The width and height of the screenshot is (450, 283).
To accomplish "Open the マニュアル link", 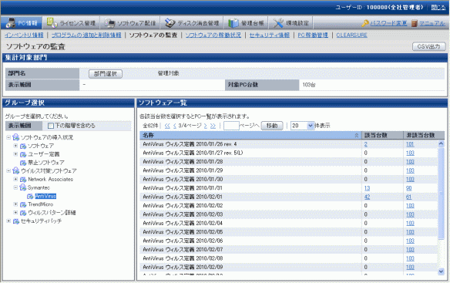I will point(432,23).
